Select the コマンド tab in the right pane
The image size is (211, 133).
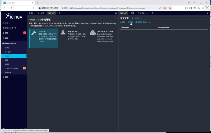point(123,13)
